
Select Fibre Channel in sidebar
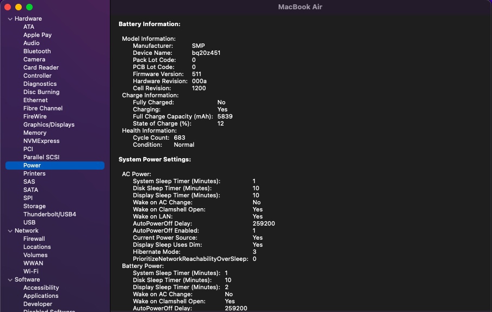point(43,108)
